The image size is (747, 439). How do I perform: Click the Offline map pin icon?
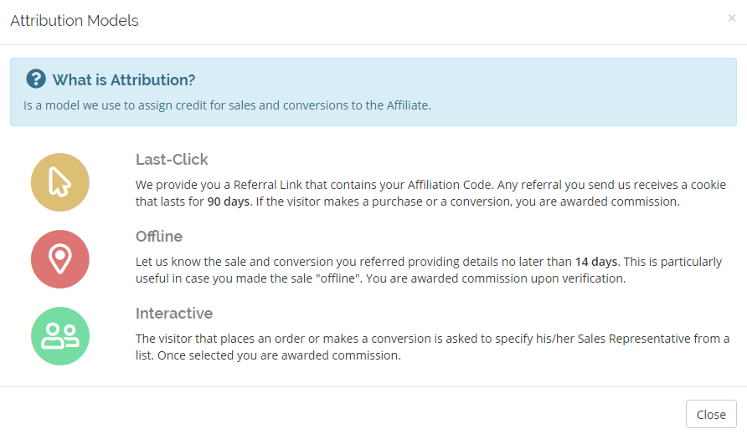click(x=60, y=259)
